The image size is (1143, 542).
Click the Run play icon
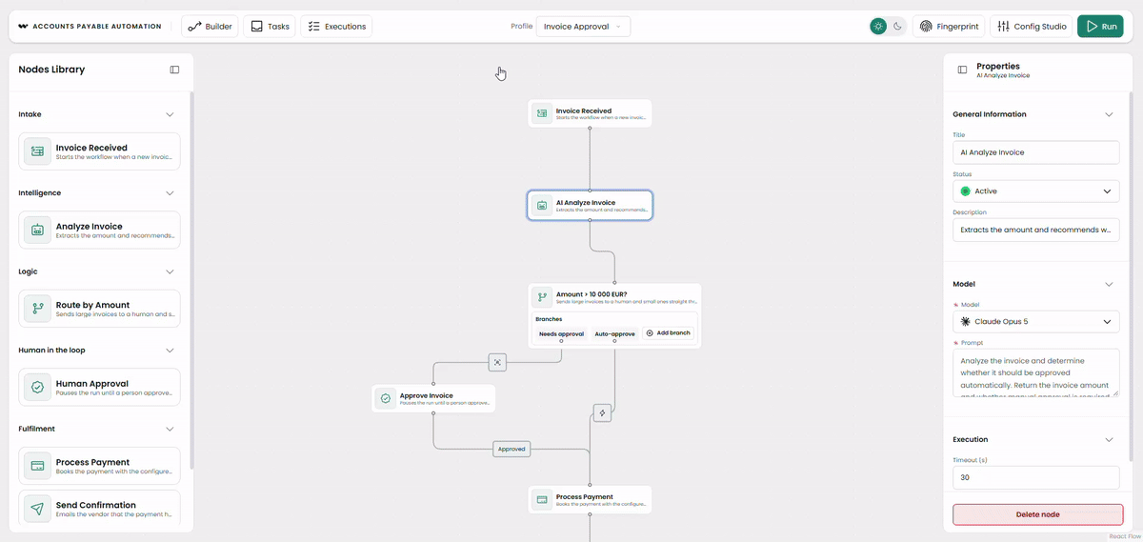(1092, 27)
